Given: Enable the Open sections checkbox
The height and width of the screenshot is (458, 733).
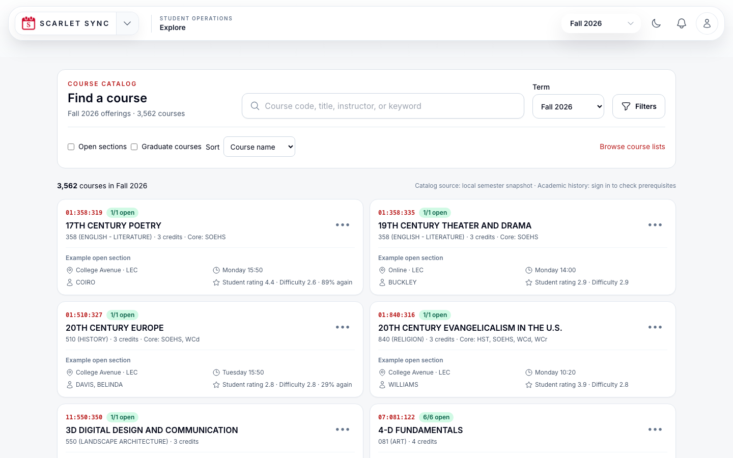Looking at the screenshot, I should [x=71, y=147].
